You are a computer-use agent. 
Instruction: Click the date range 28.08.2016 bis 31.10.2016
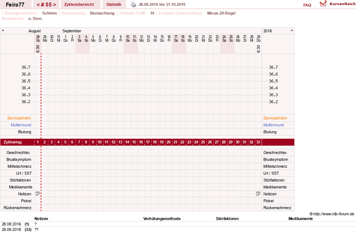point(162,4)
